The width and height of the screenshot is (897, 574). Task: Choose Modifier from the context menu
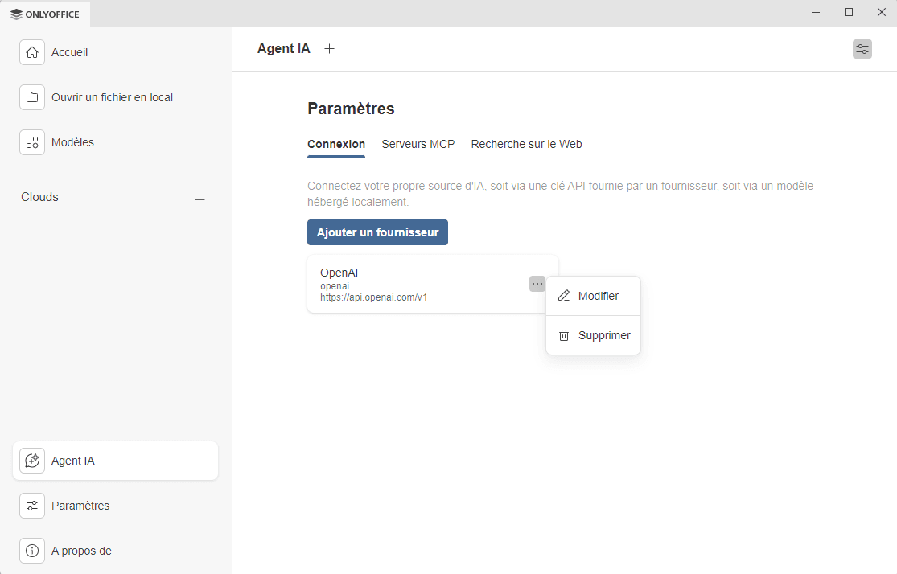point(598,295)
